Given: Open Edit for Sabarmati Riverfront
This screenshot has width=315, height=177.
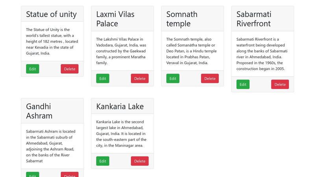Looking at the screenshot, I should [x=243, y=84].
